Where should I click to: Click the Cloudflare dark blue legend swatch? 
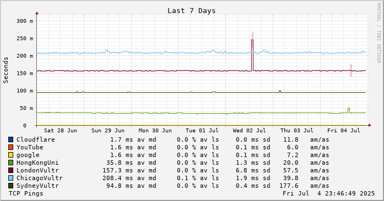coord(11,139)
